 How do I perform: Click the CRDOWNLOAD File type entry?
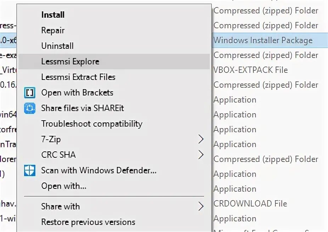coord(250,204)
